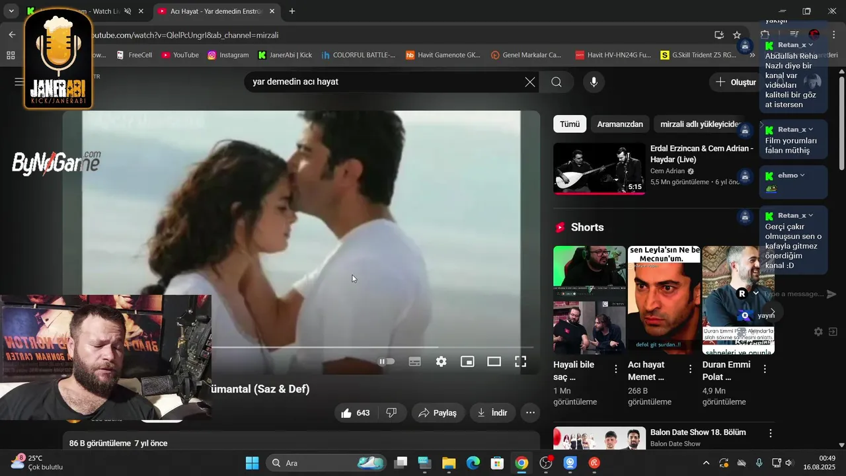Toggle mute on the Kick tab speaker icon
The width and height of the screenshot is (846, 476).
tap(128, 11)
